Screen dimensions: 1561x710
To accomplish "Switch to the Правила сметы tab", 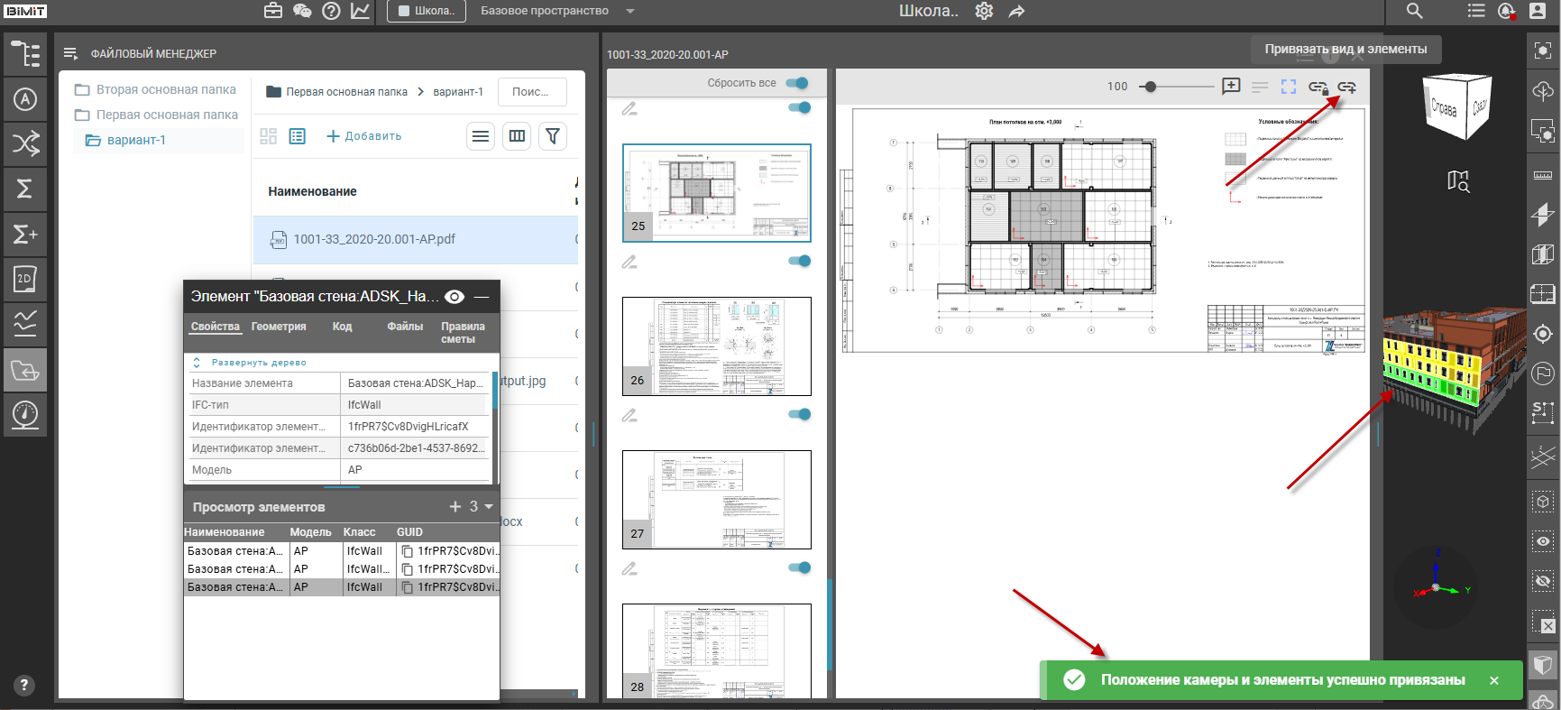I will 463,333.
